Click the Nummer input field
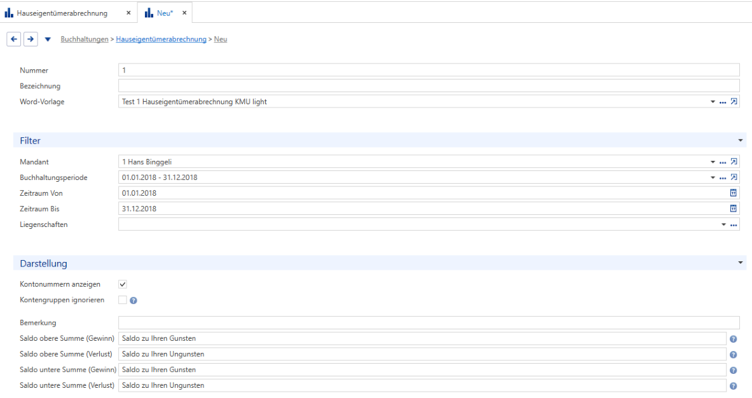 [428, 70]
